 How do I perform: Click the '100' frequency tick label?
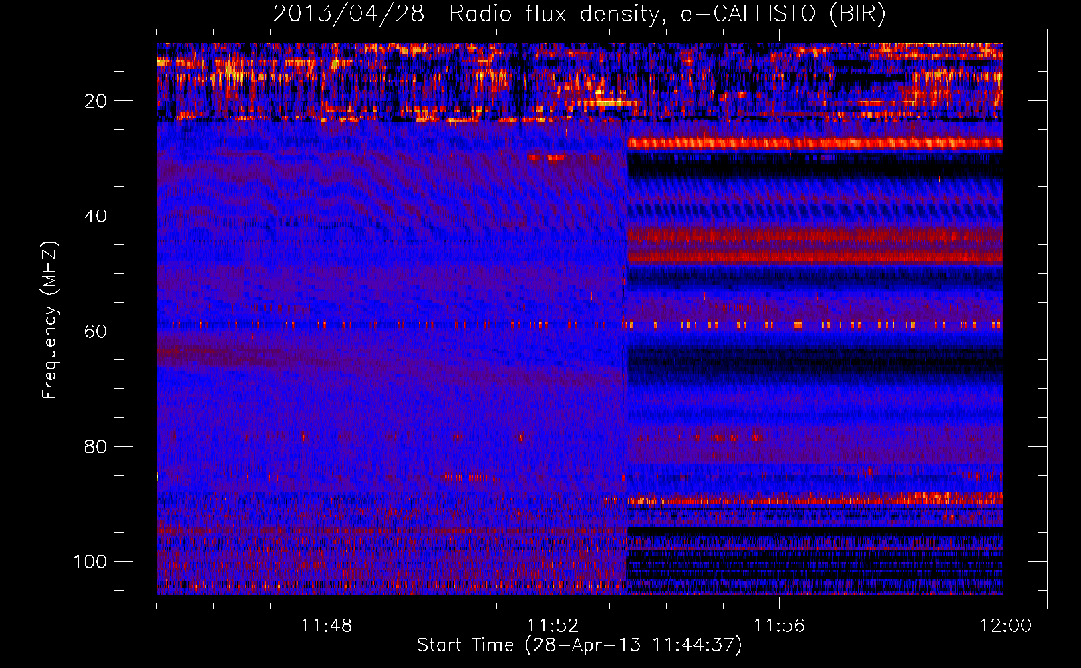[x=90, y=562]
